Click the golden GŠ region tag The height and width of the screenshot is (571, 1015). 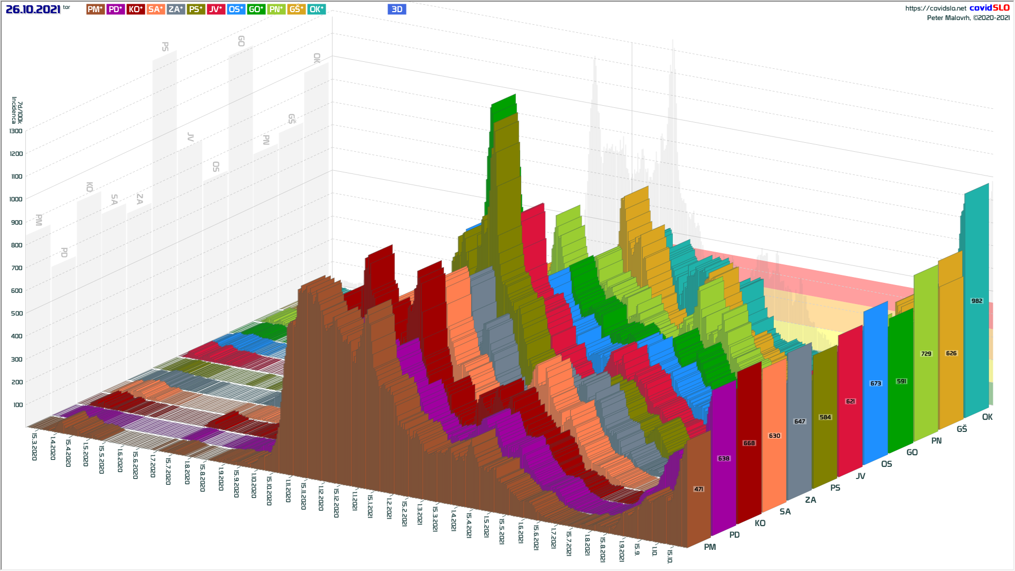[296, 9]
